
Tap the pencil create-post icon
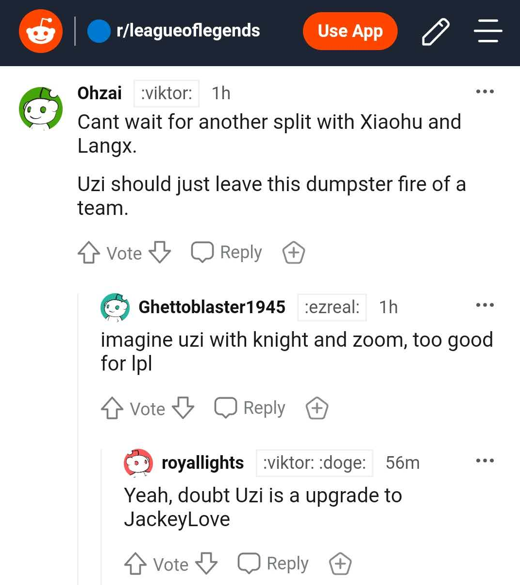coord(436,32)
